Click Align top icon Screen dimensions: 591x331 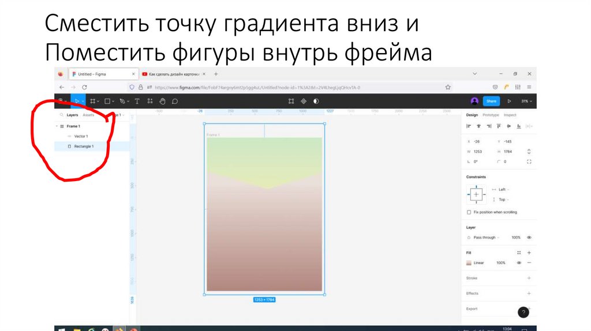(x=499, y=126)
